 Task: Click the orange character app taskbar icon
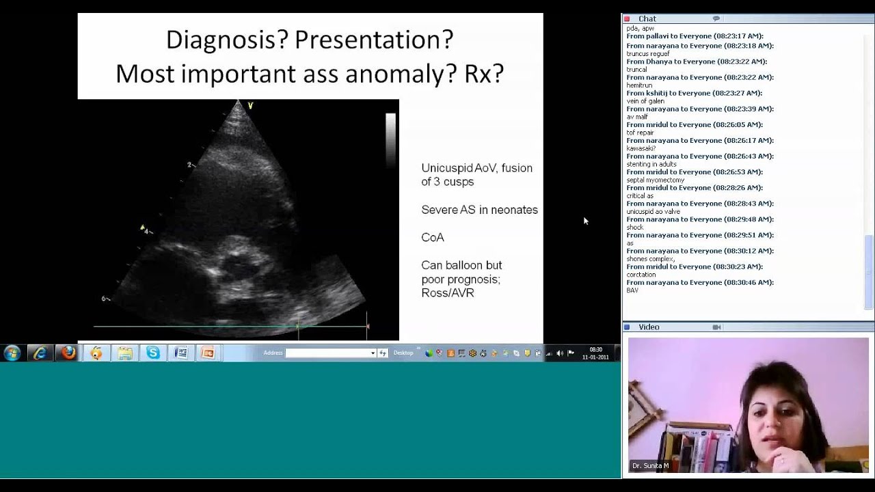coord(96,353)
